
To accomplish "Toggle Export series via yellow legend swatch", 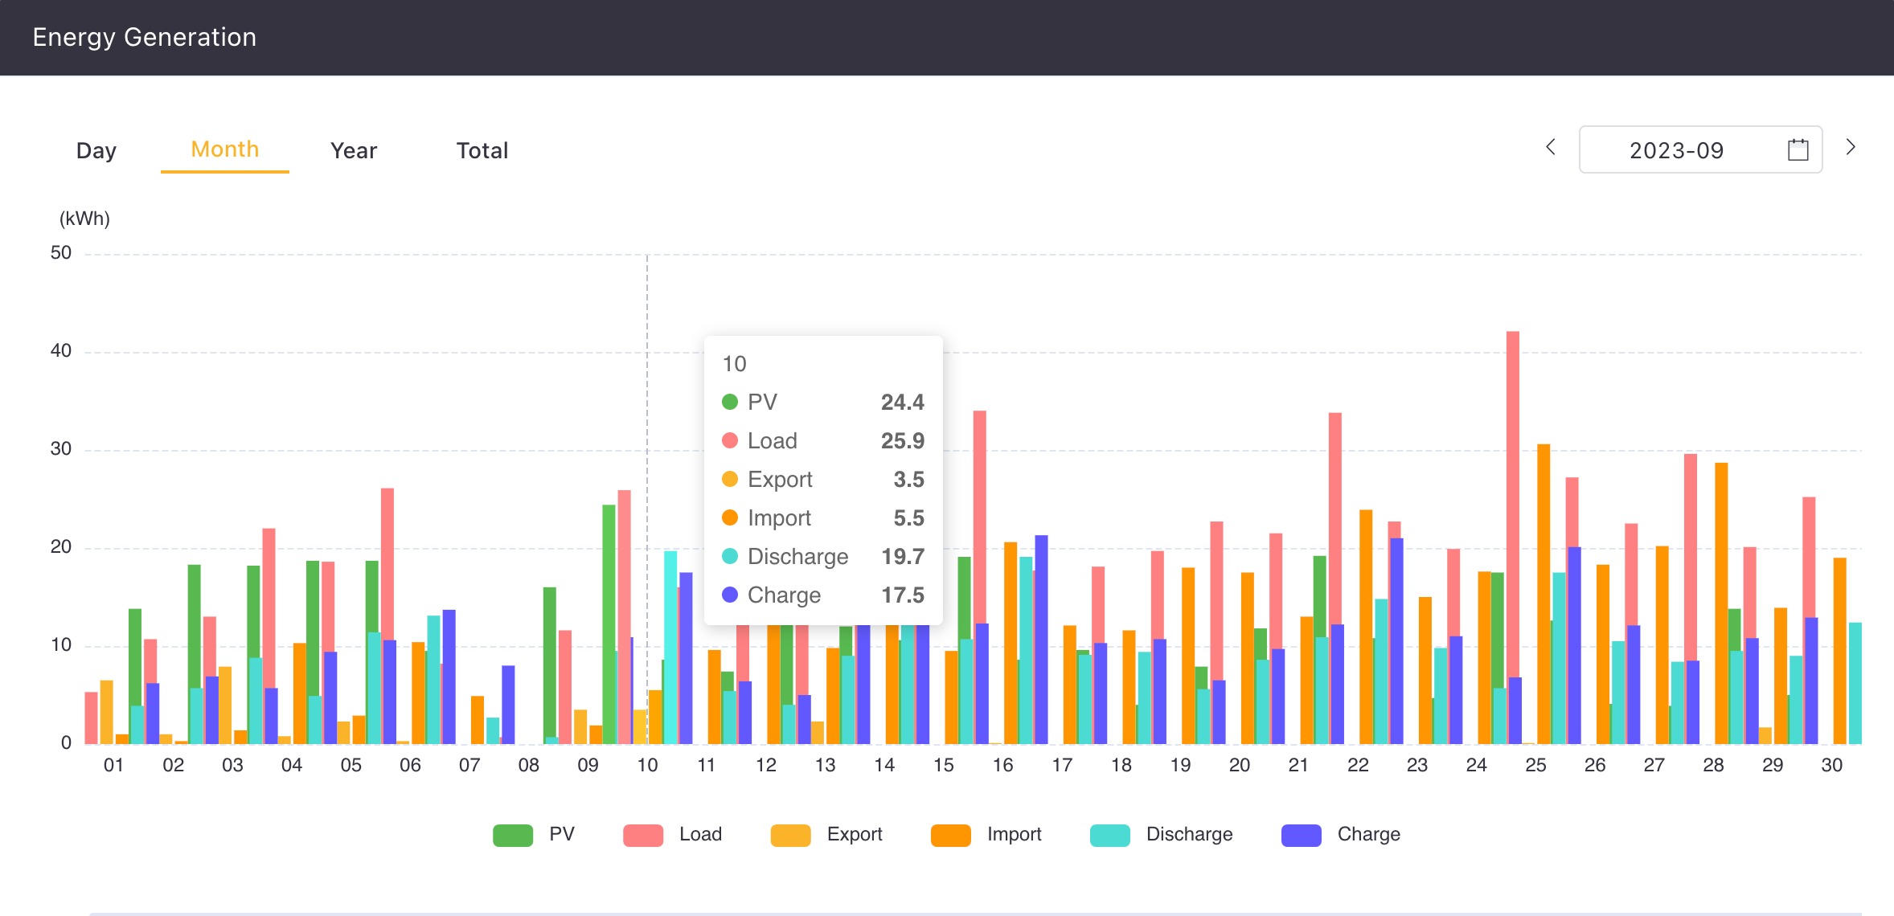I will click(x=790, y=835).
